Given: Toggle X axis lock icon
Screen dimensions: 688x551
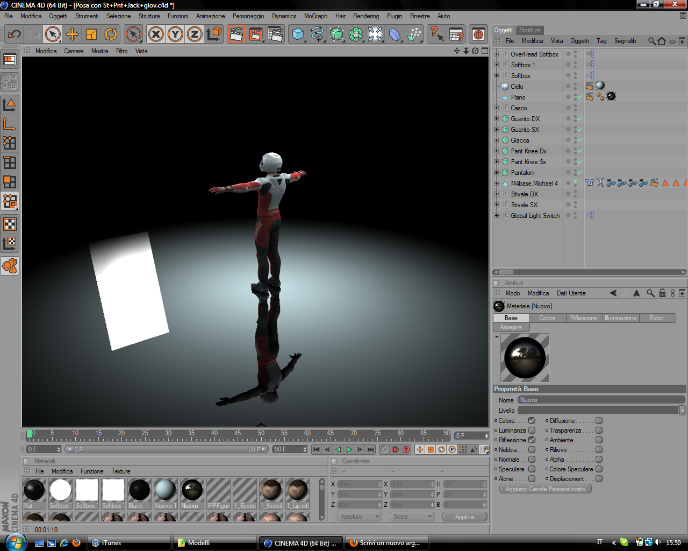Looking at the screenshot, I should tap(156, 34).
